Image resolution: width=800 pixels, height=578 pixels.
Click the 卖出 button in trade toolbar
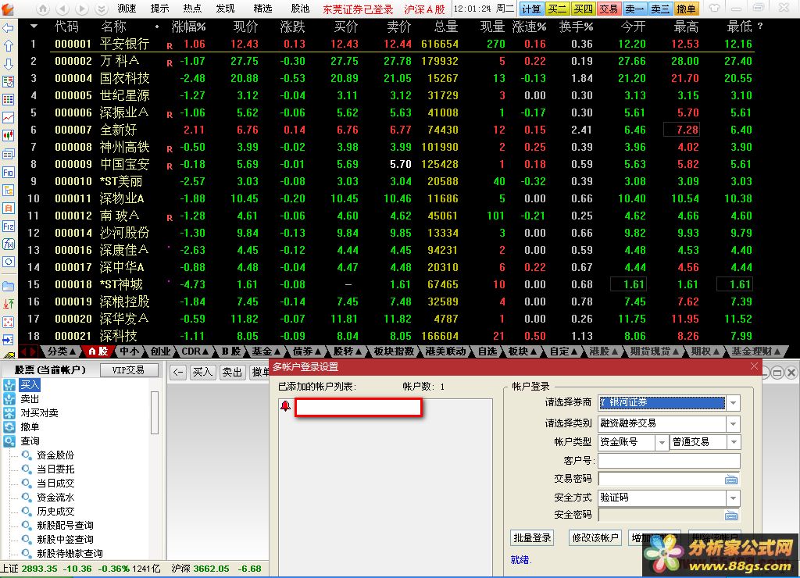[x=232, y=373]
